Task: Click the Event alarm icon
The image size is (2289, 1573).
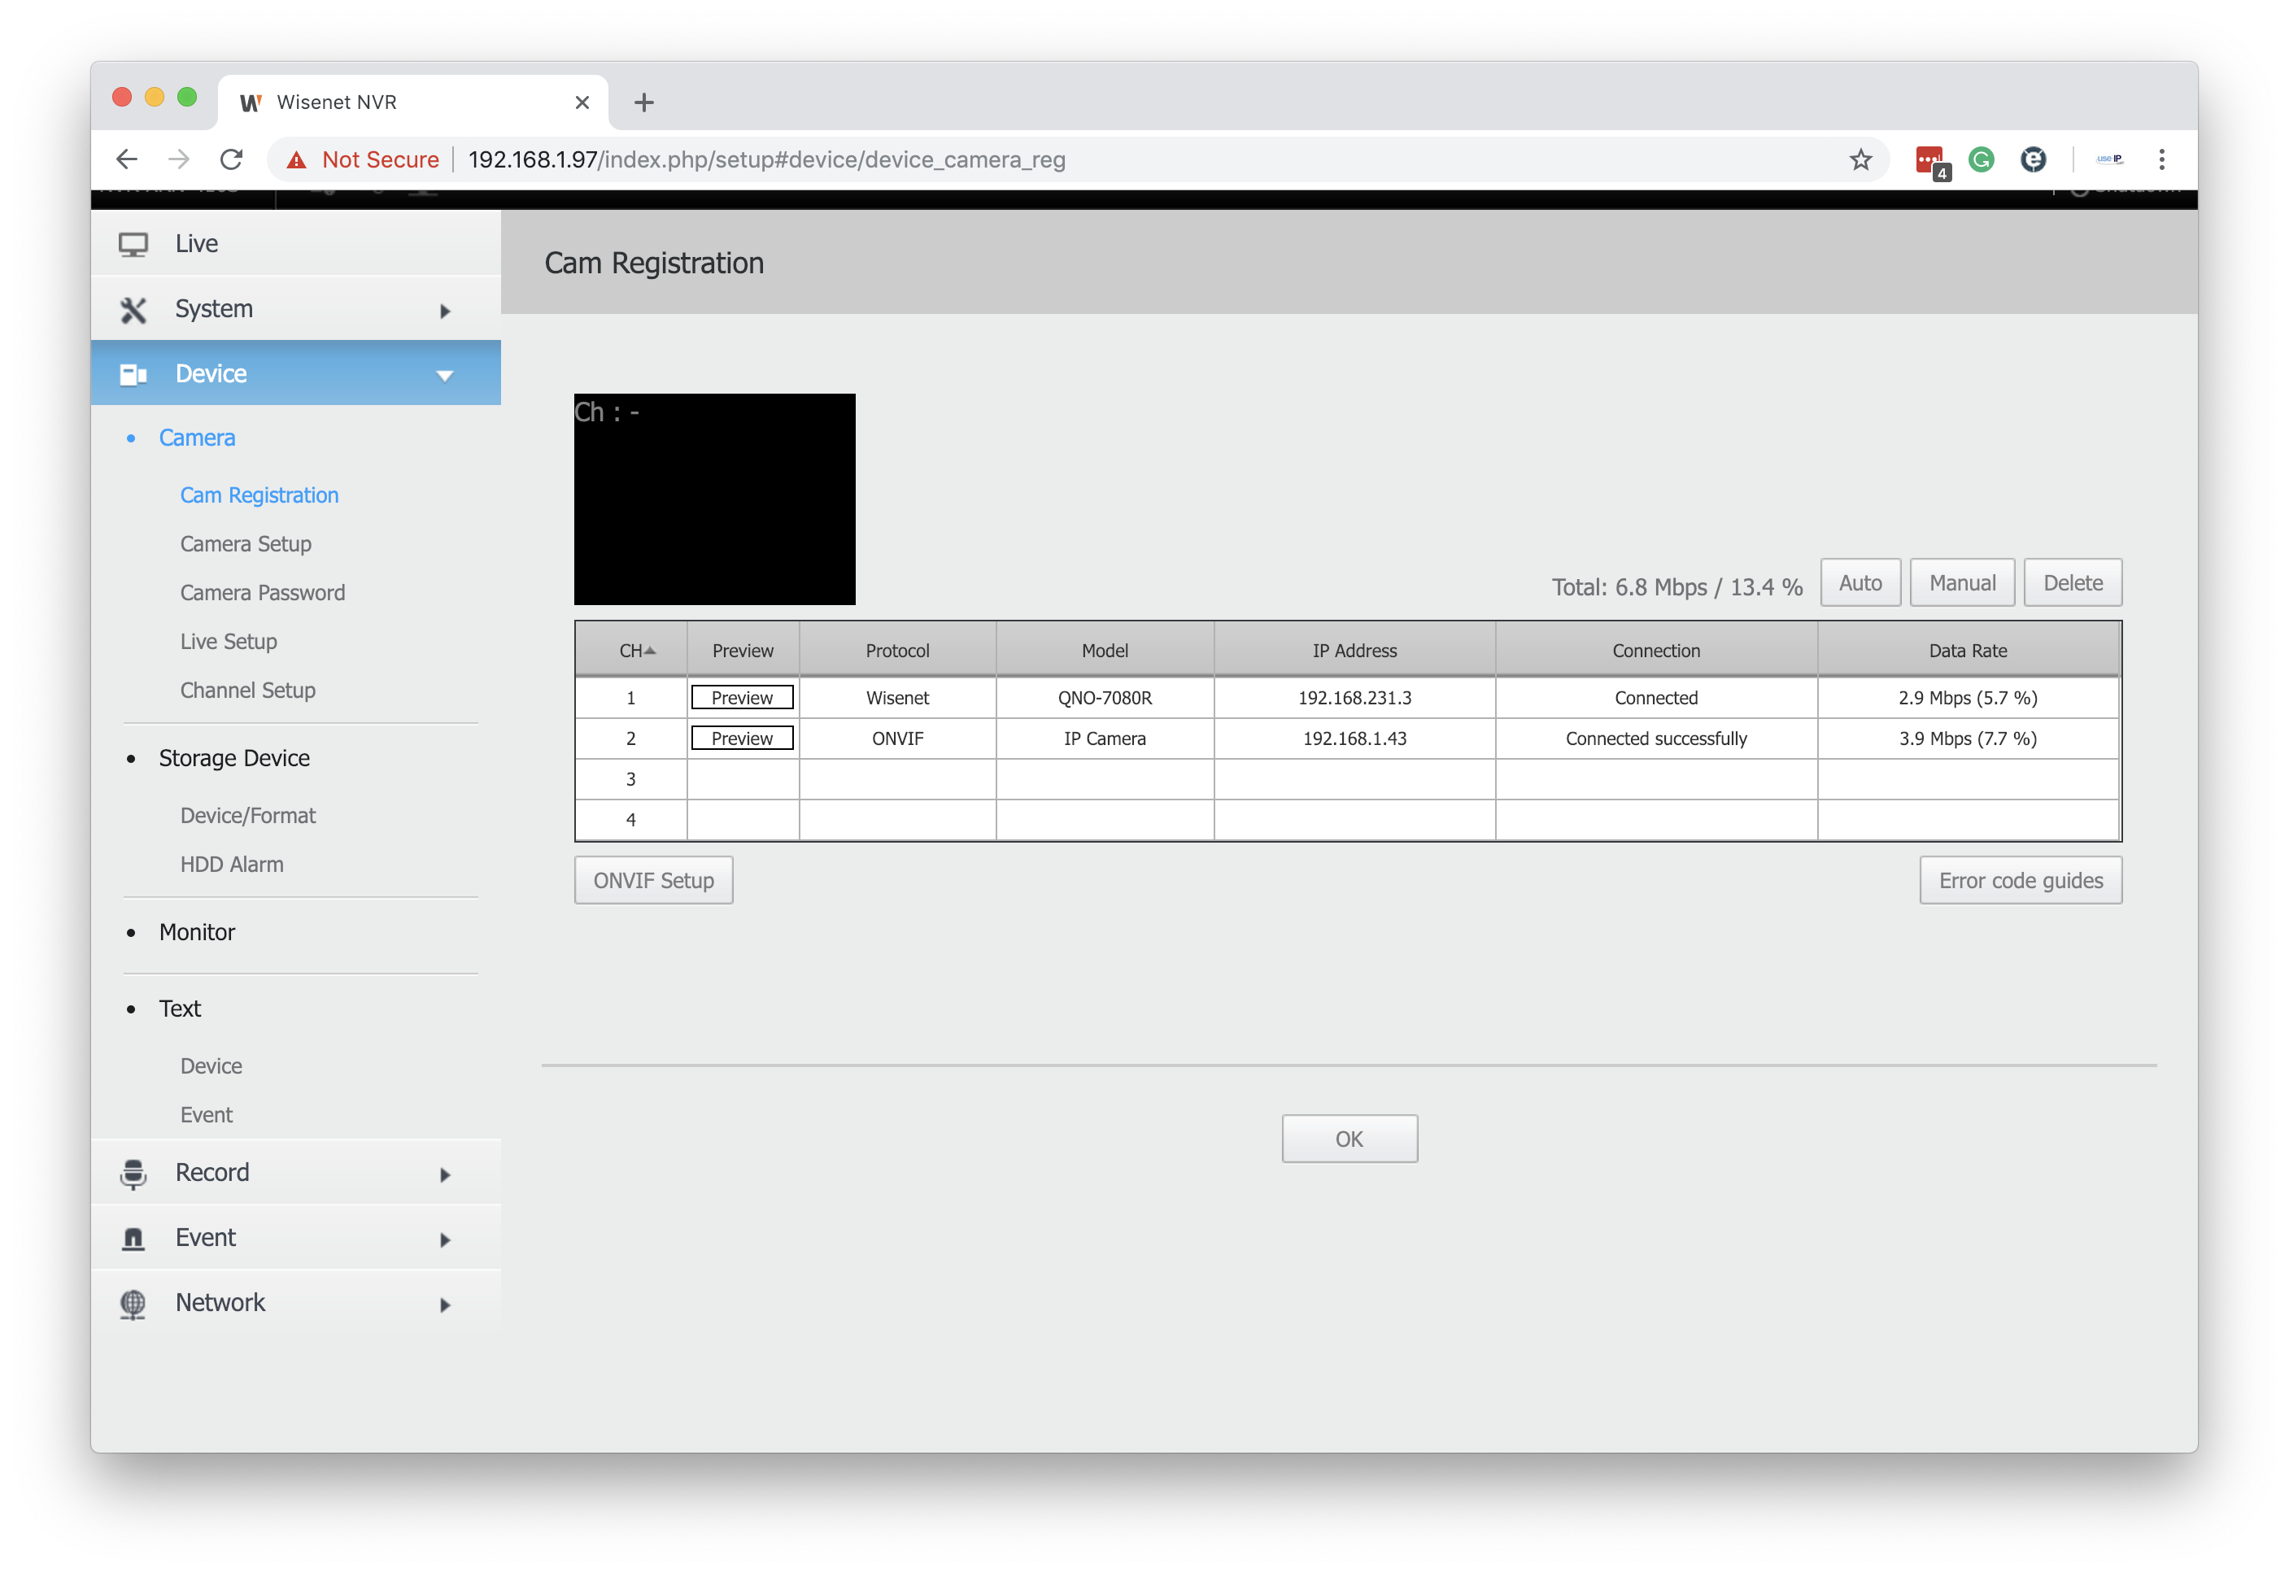Action: (x=133, y=1238)
